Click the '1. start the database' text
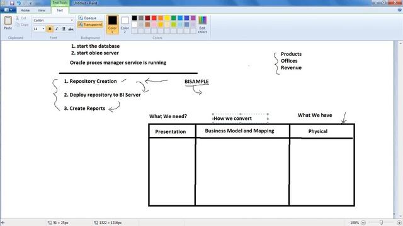The image size is (403, 226). pyautogui.click(x=95, y=46)
